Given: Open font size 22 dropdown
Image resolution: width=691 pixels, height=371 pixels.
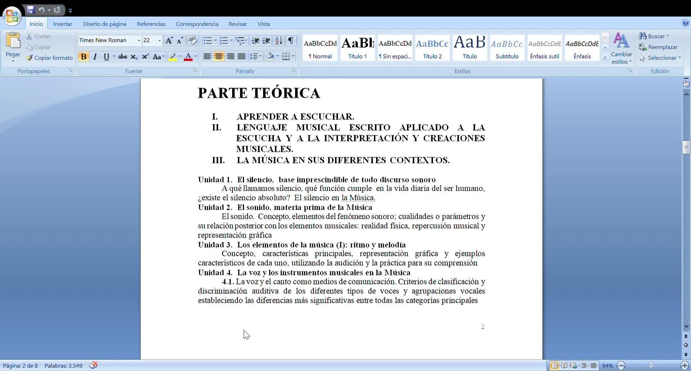Looking at the screenshot, I should coord(159,40).
